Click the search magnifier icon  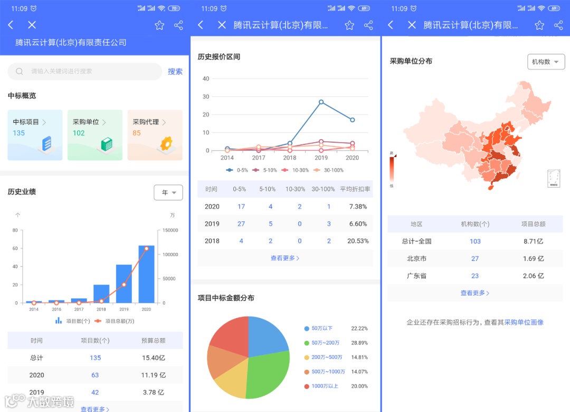pyautogui.click(x=20, y=71)
